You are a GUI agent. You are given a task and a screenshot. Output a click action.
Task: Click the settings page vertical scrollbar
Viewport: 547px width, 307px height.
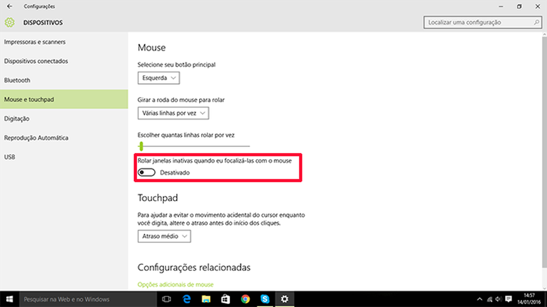(x=544, y=152)
